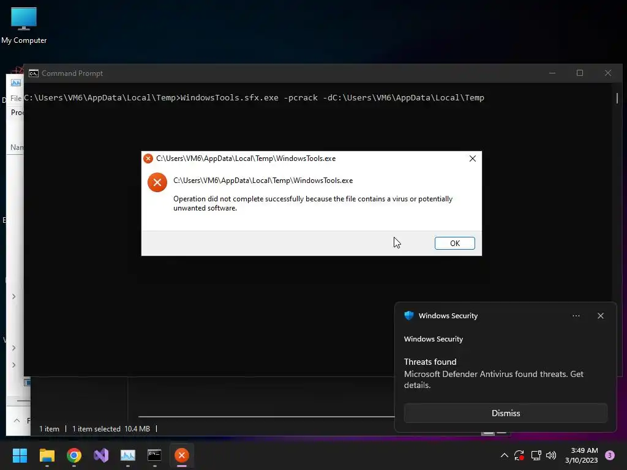Maximize the Command Prompt window
Viewport: 627px width, 470px height.
coord(580,73)
